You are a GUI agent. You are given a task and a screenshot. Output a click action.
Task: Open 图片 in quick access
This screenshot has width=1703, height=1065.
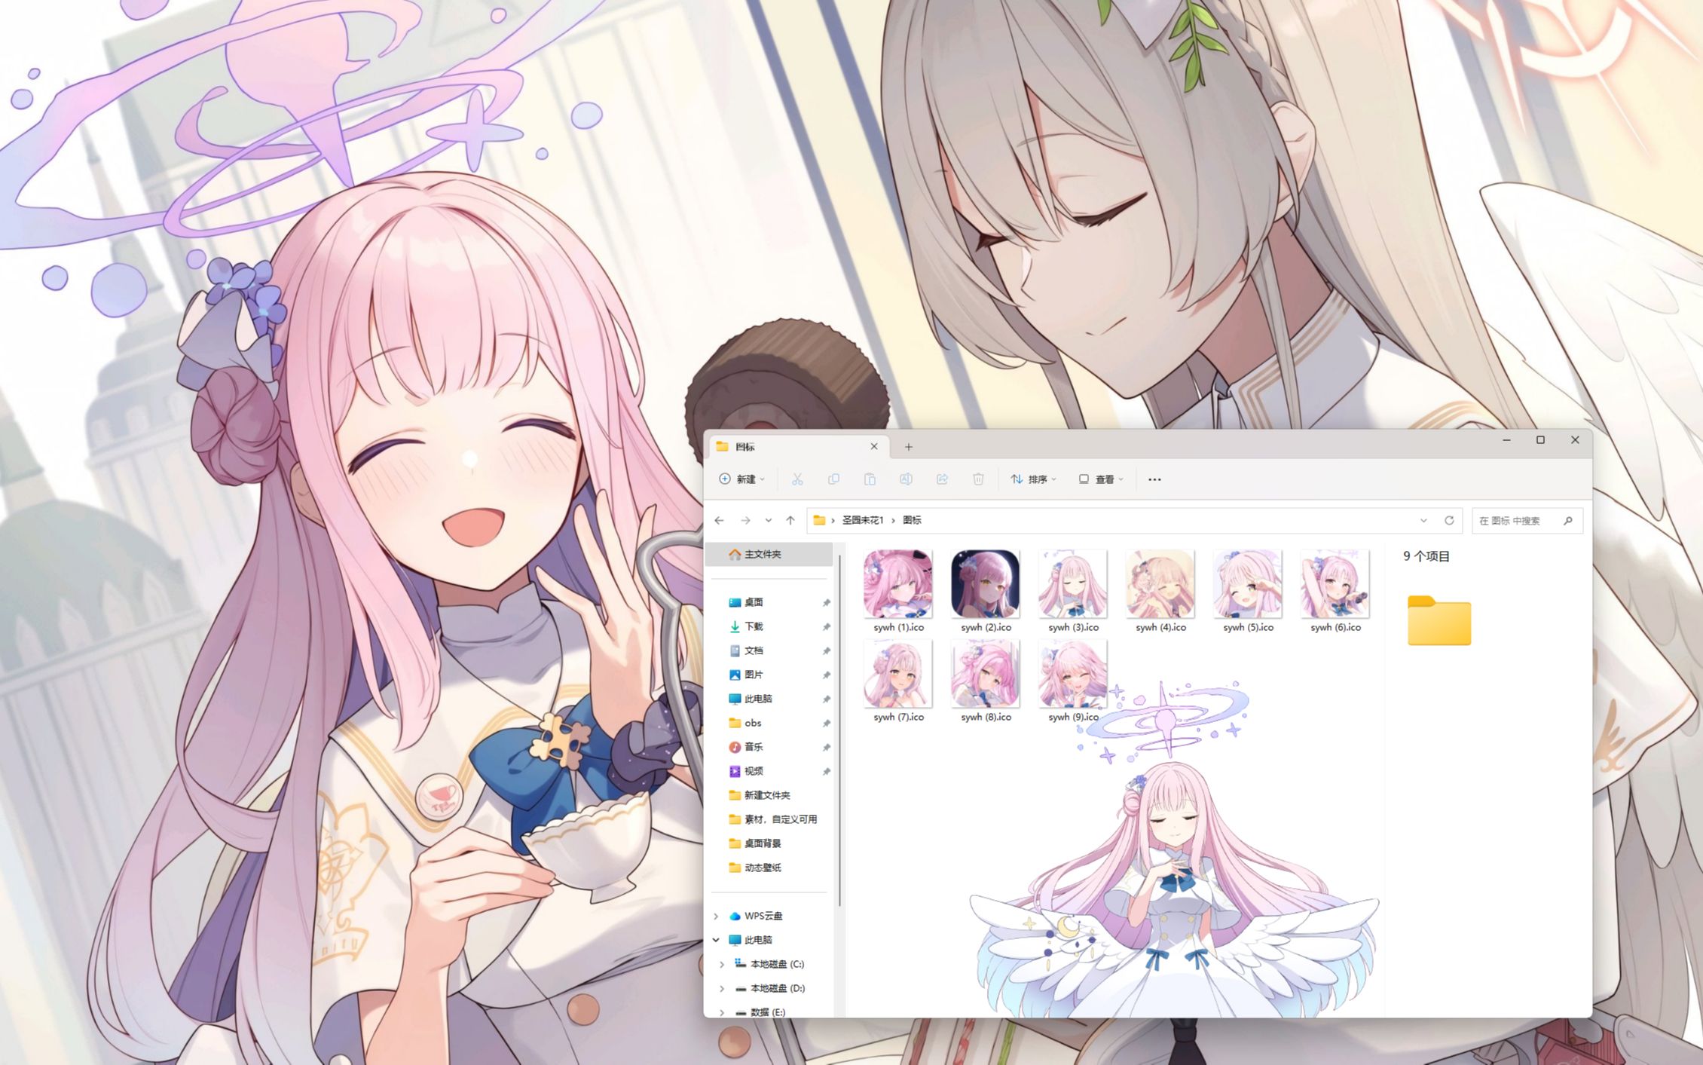(754, 675)
